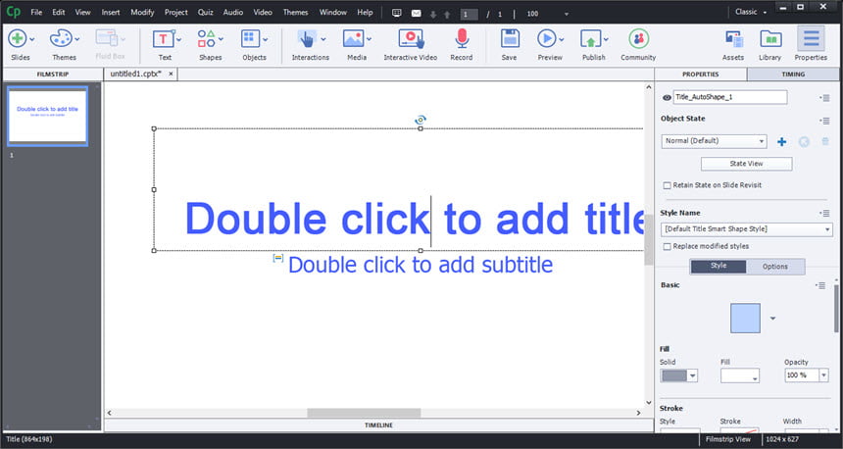Open the Themes menu
Image resolution: width=843 pixels, height=449 pixels.
(x=295, y=12)
